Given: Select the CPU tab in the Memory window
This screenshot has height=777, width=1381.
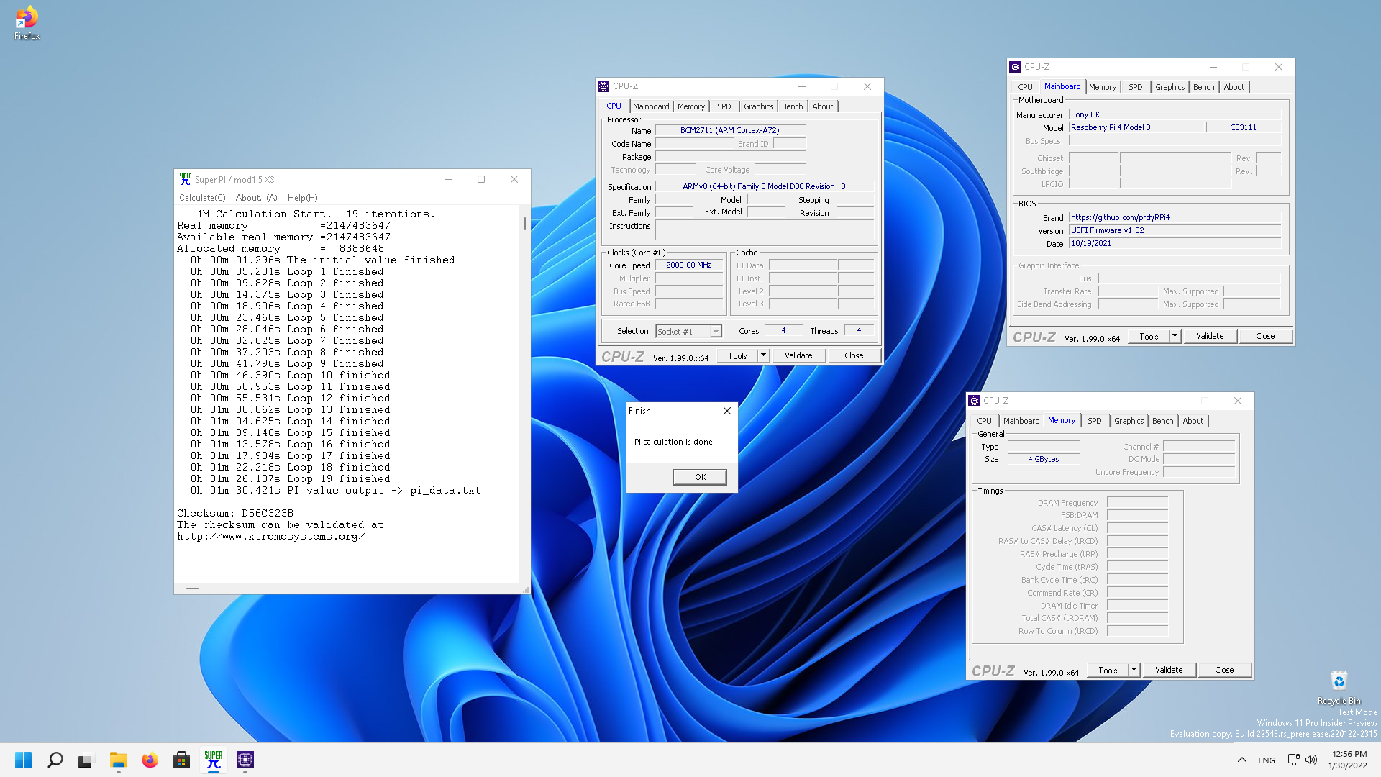Looking at the screenshot, I should point(984,421).
